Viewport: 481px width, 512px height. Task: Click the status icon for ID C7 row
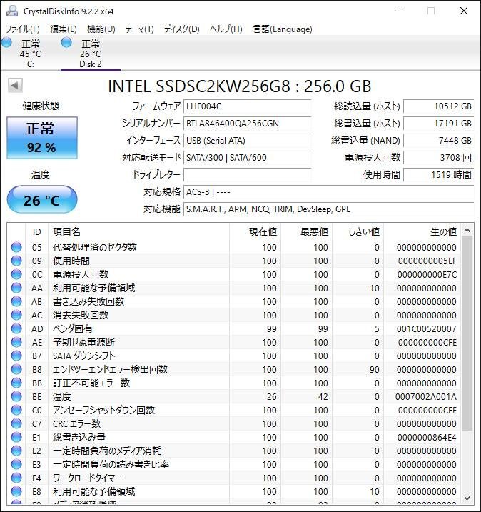16,423
